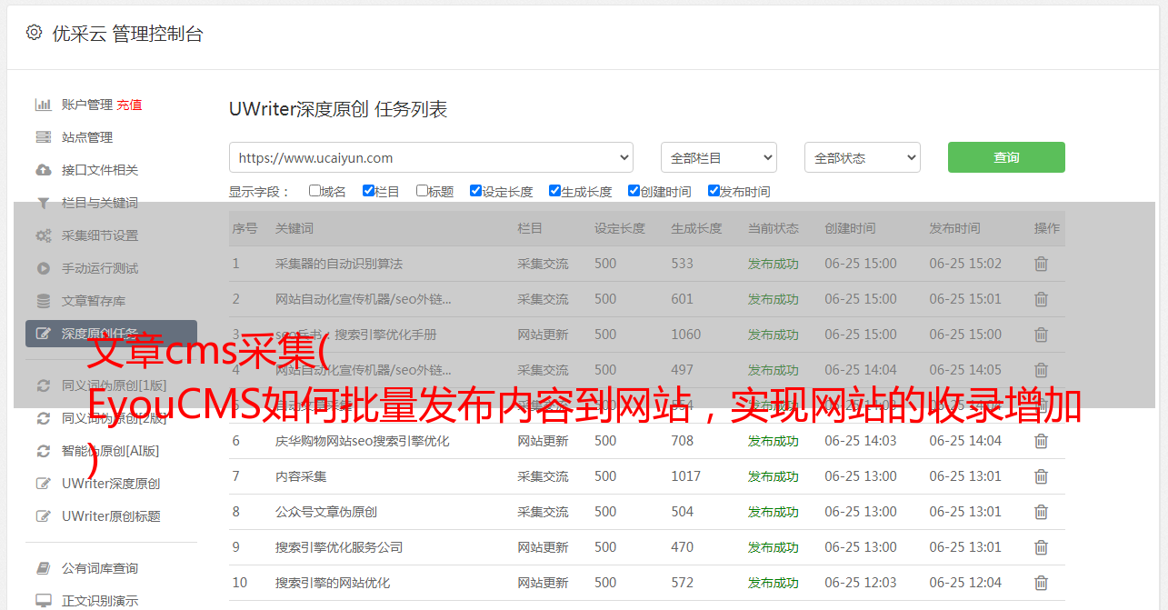The height and width of the screenshot is (610, 1168).
Task: Open 公有词库查询 in the sidebar
Action: coord(100,568)
